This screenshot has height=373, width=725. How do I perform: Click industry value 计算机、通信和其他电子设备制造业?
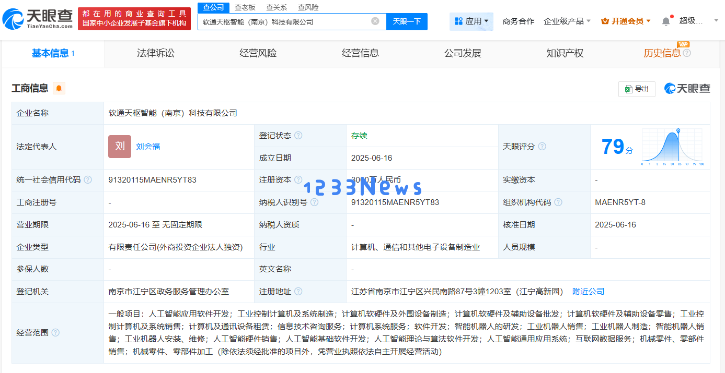click(416, 247)
